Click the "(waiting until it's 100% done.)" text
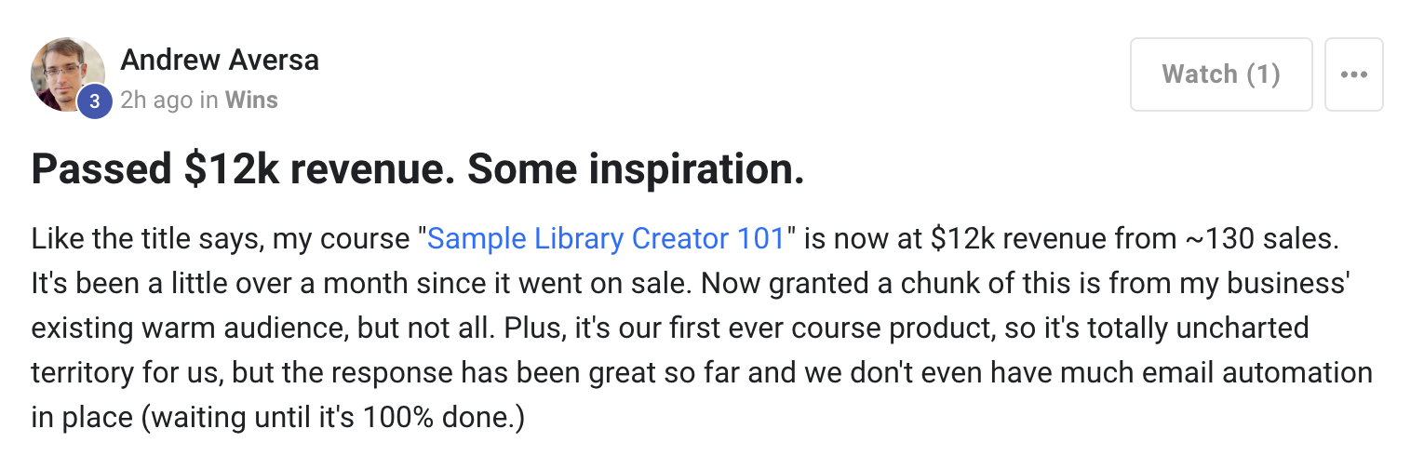Viewport: 1424px width, 469px height. pos(334,418)
